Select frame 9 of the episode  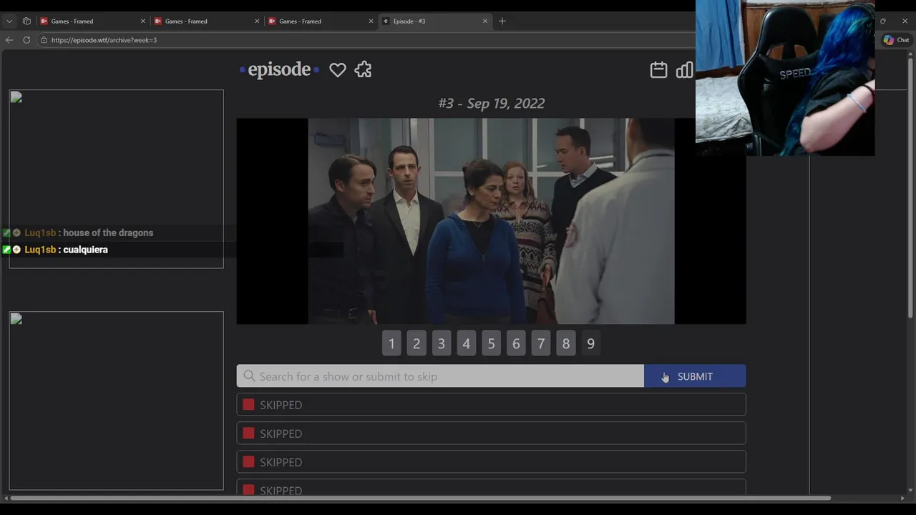[590, 343]
